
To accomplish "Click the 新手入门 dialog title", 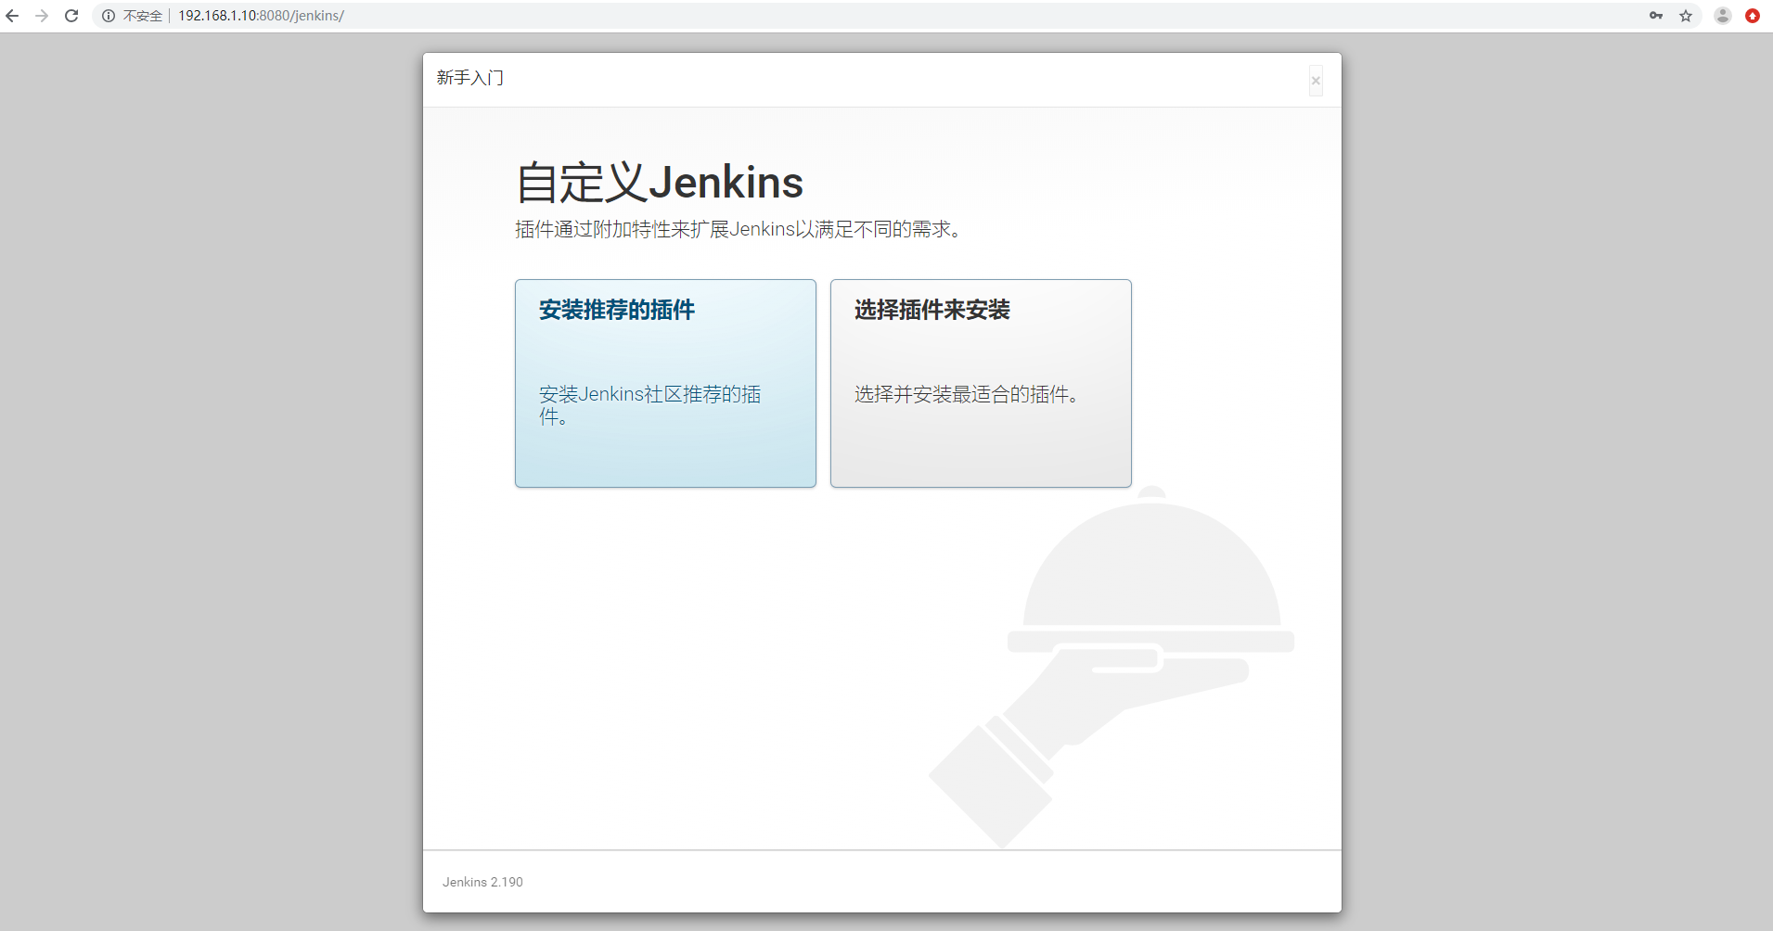I will click(x=469, y=78).
